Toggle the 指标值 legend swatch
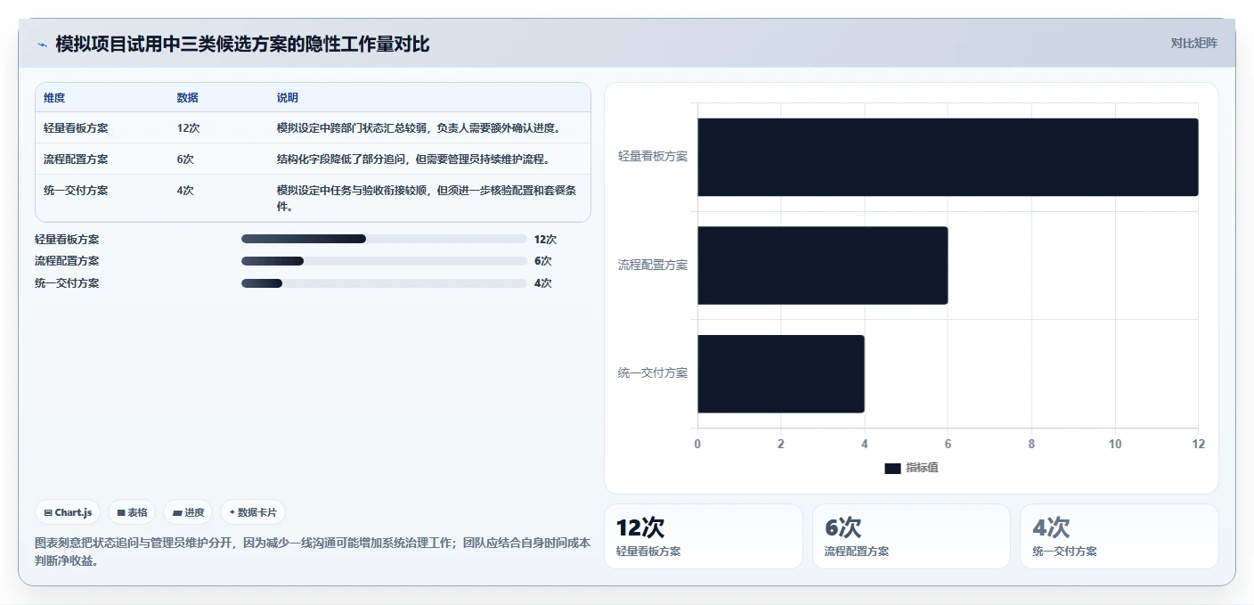1254x605 pixels. tap(892, 469)
